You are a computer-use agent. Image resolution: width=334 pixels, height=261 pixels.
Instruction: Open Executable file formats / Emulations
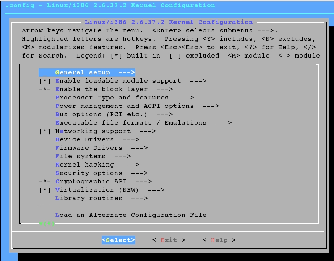pos(131,123)
